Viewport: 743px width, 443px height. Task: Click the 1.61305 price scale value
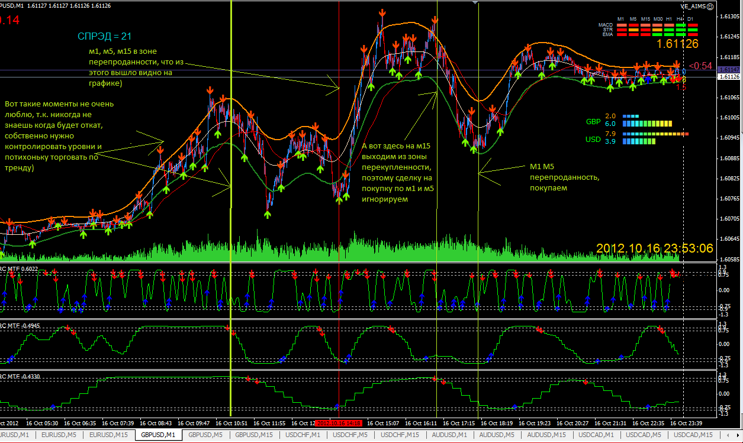click(729, 17)
